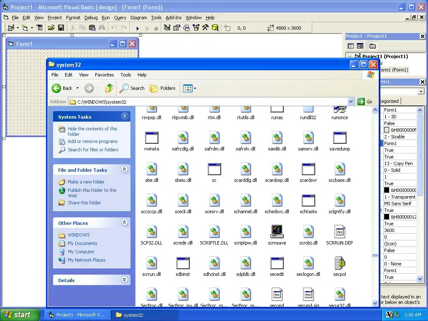Start the program with the Run arrow
The width and height of the screenshot is (428, 321).
coord(138,28)
